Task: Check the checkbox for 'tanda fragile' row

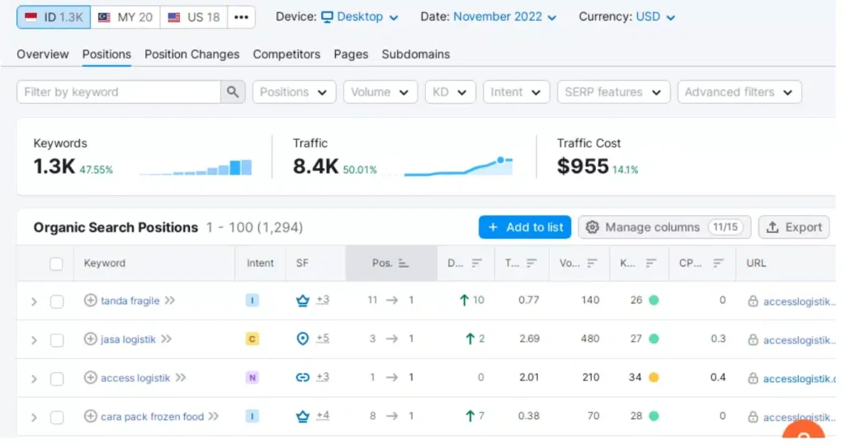Action: [x=57, y=301]
